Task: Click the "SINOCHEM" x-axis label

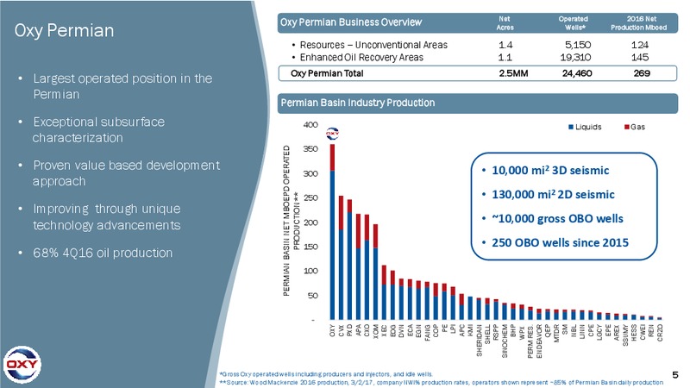Action: [x=505, y=341]
